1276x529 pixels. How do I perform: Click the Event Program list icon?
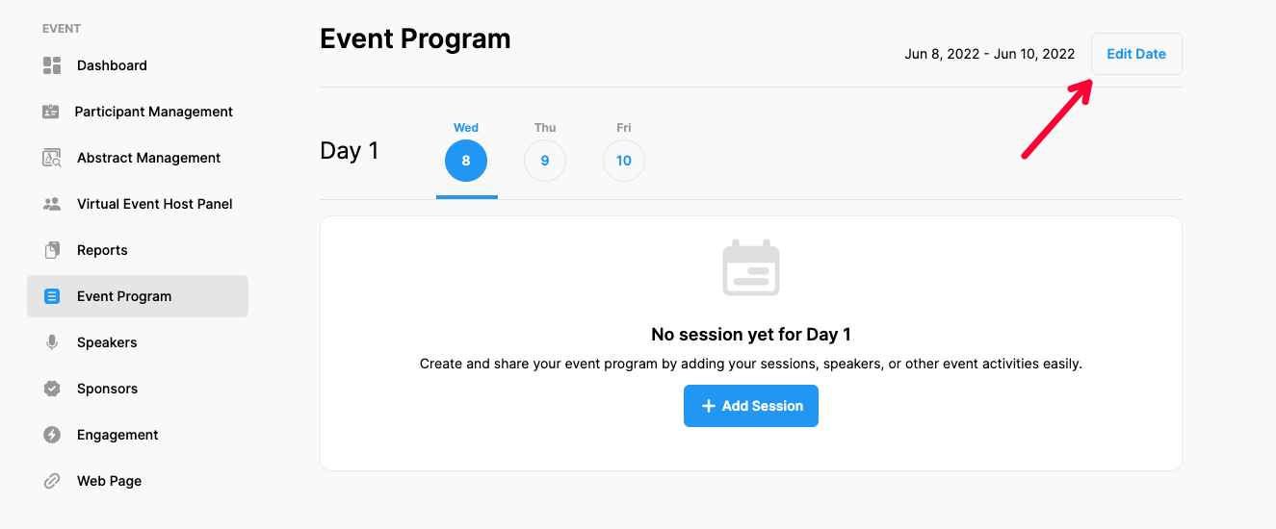tap(52, 296)
